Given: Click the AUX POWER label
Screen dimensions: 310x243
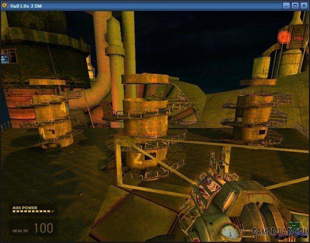Looking at the screenshot, I should pyautogui.click(x=25, y=208).
